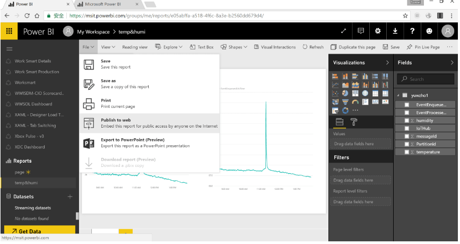This screenshot has height=244, width=460.
Task: Select Publish to web option
Action: click(150, 123)
